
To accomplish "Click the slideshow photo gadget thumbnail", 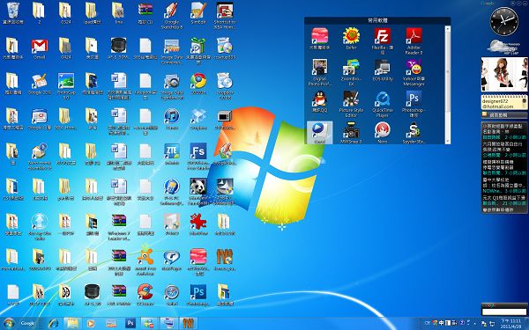I will [x=504, y=75].
